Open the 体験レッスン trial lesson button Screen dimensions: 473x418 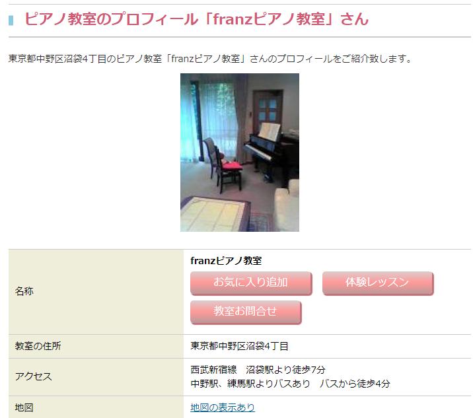pyautogui.click(x=378, y=283)
